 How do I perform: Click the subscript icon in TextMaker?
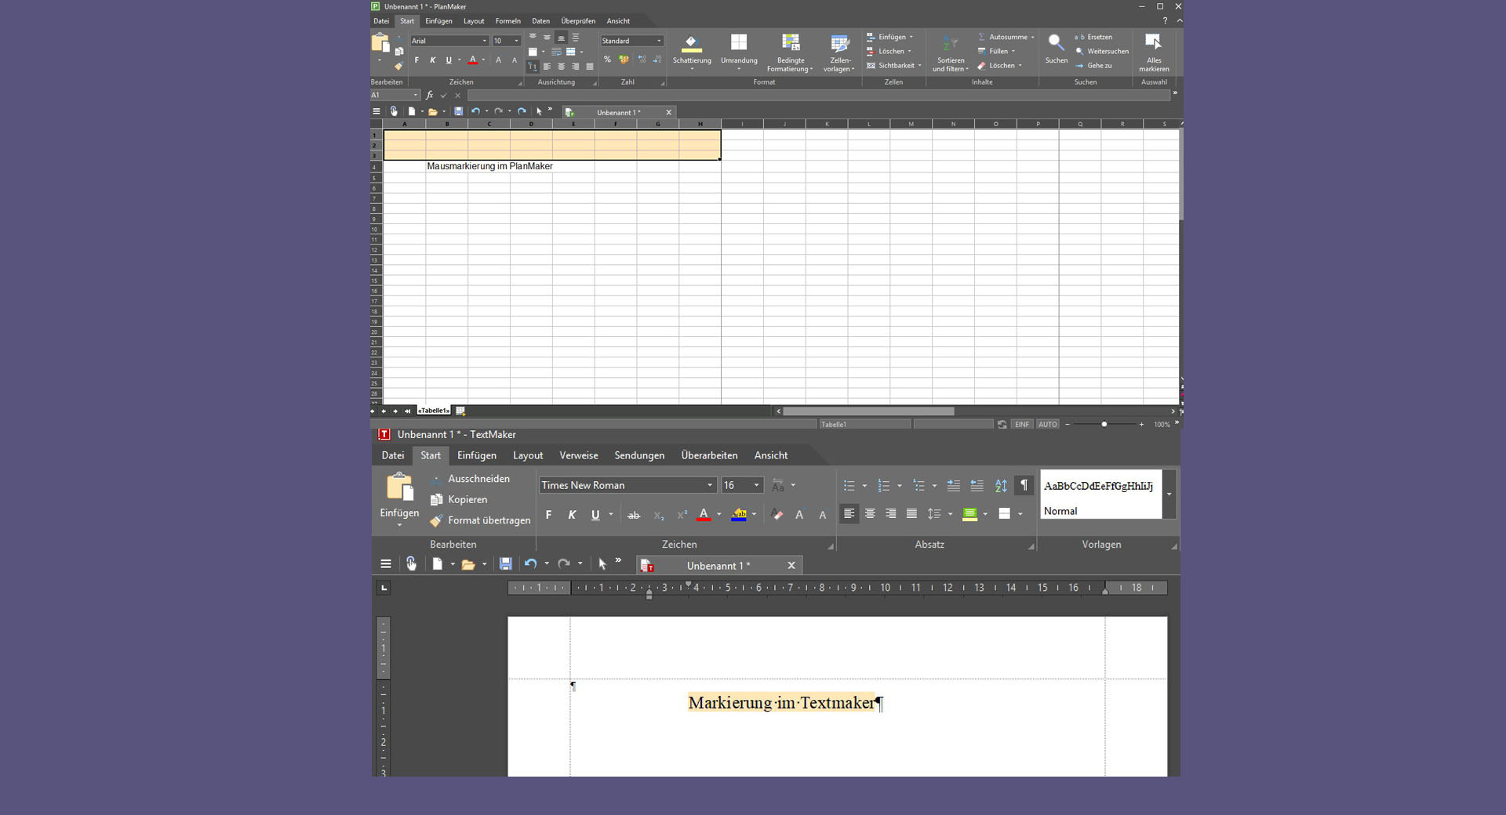pos(659,515)
